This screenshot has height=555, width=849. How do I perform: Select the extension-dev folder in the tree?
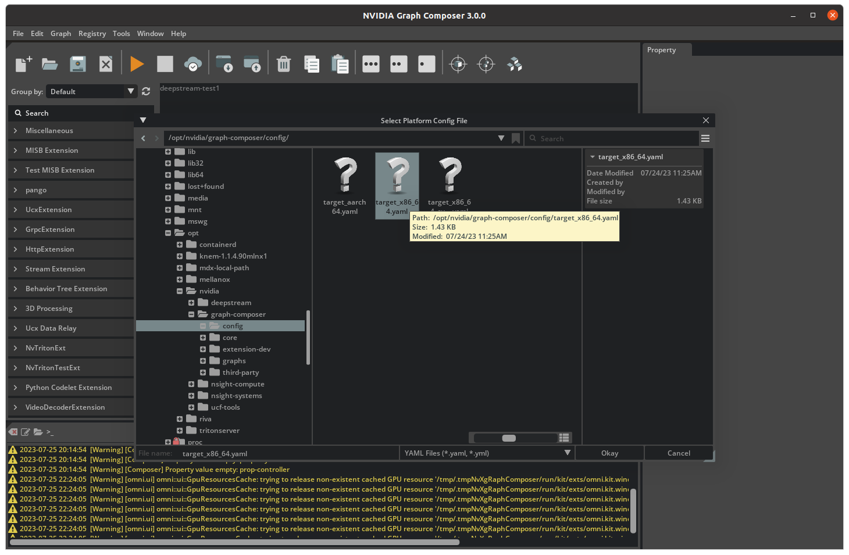[247, 349]
